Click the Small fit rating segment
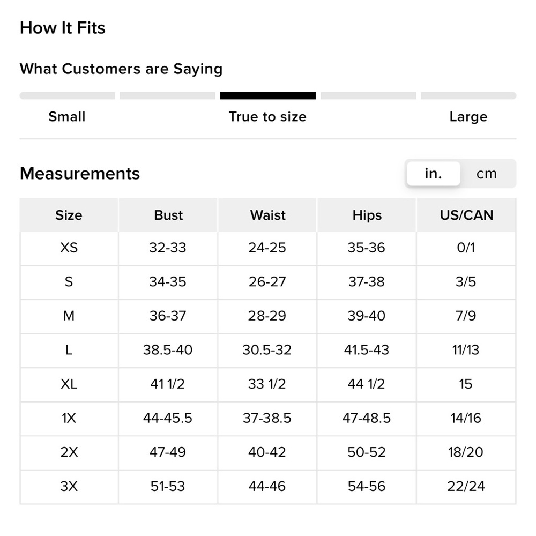Viewport: 536px width, 536px height. pos(67,96)
